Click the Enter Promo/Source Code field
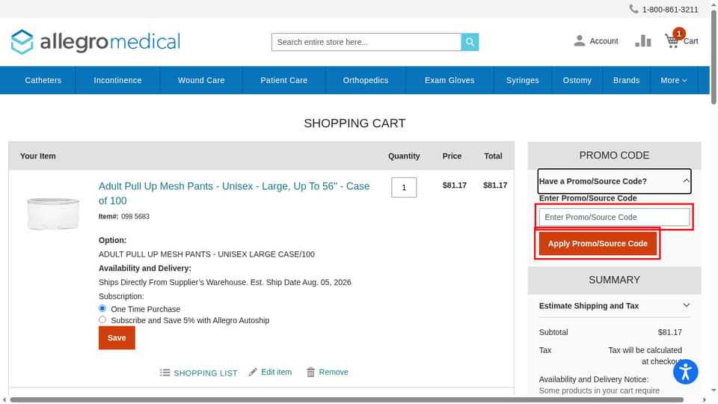Viewport: 718px width, 404px height. pos(614,217)
